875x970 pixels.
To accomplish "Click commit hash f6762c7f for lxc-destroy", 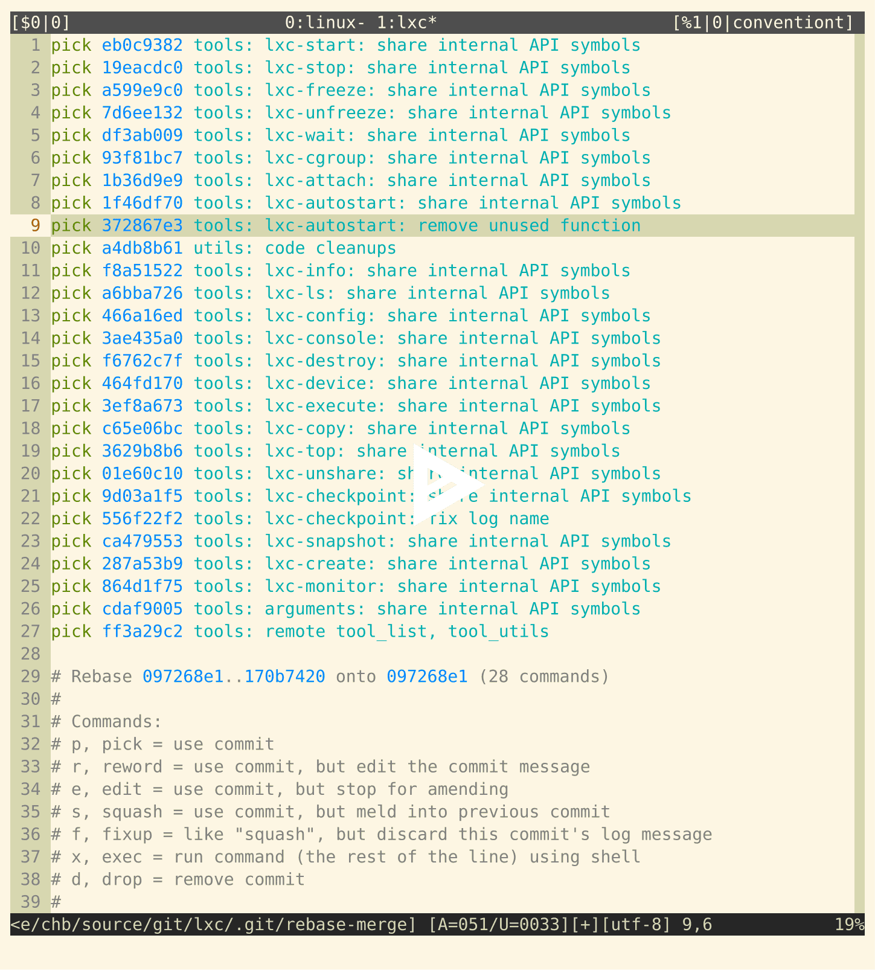I will pos(142,361).
